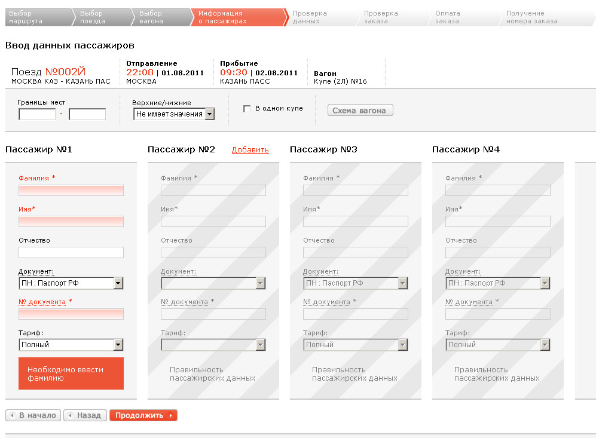Click the 'Назад' button

point(85,415)
